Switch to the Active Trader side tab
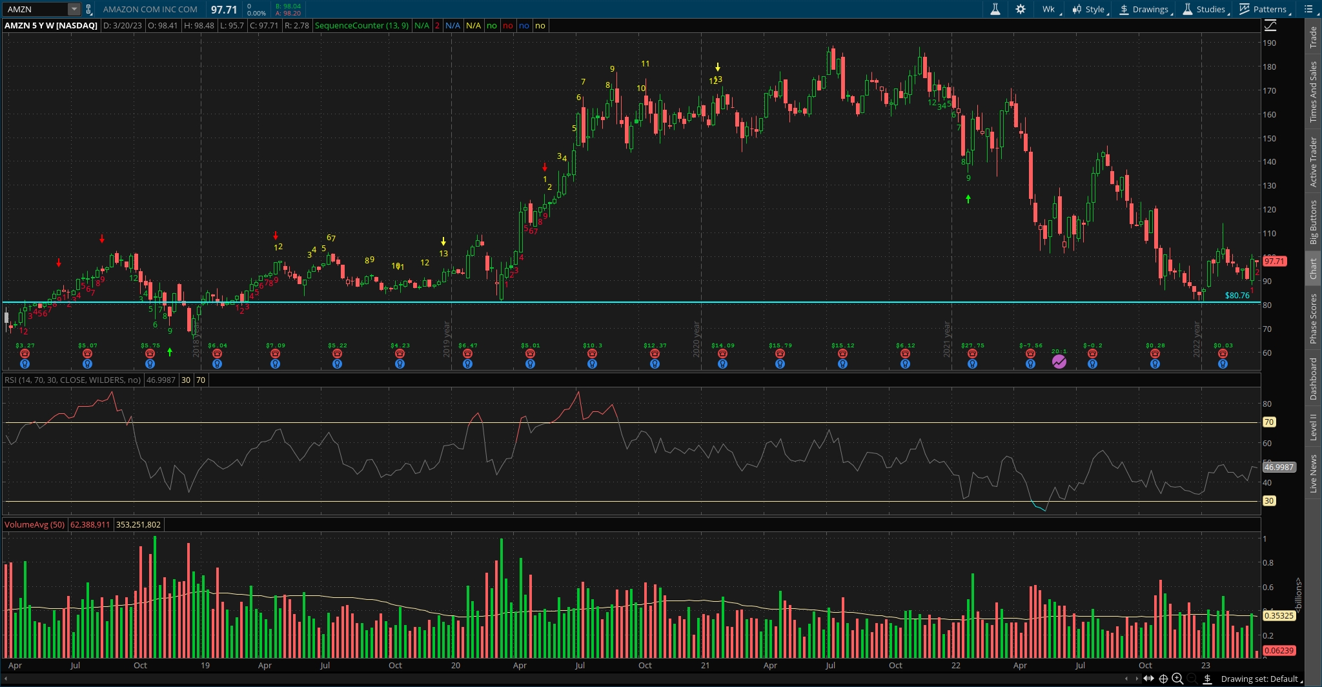Screen dimensions: 1322x687 (x=1313, y=162)
